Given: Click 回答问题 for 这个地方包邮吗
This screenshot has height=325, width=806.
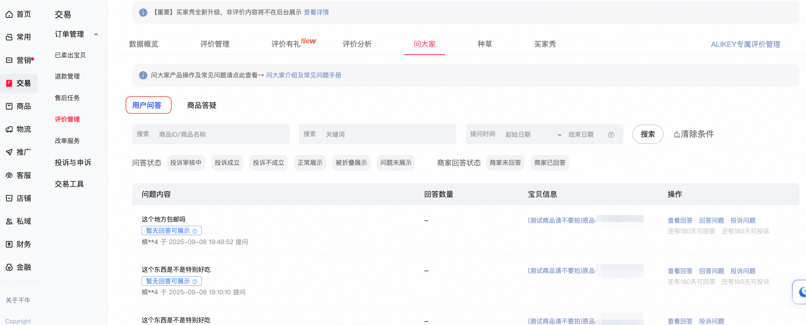Looking at the screenshot, I should click(x=711, y=221).
